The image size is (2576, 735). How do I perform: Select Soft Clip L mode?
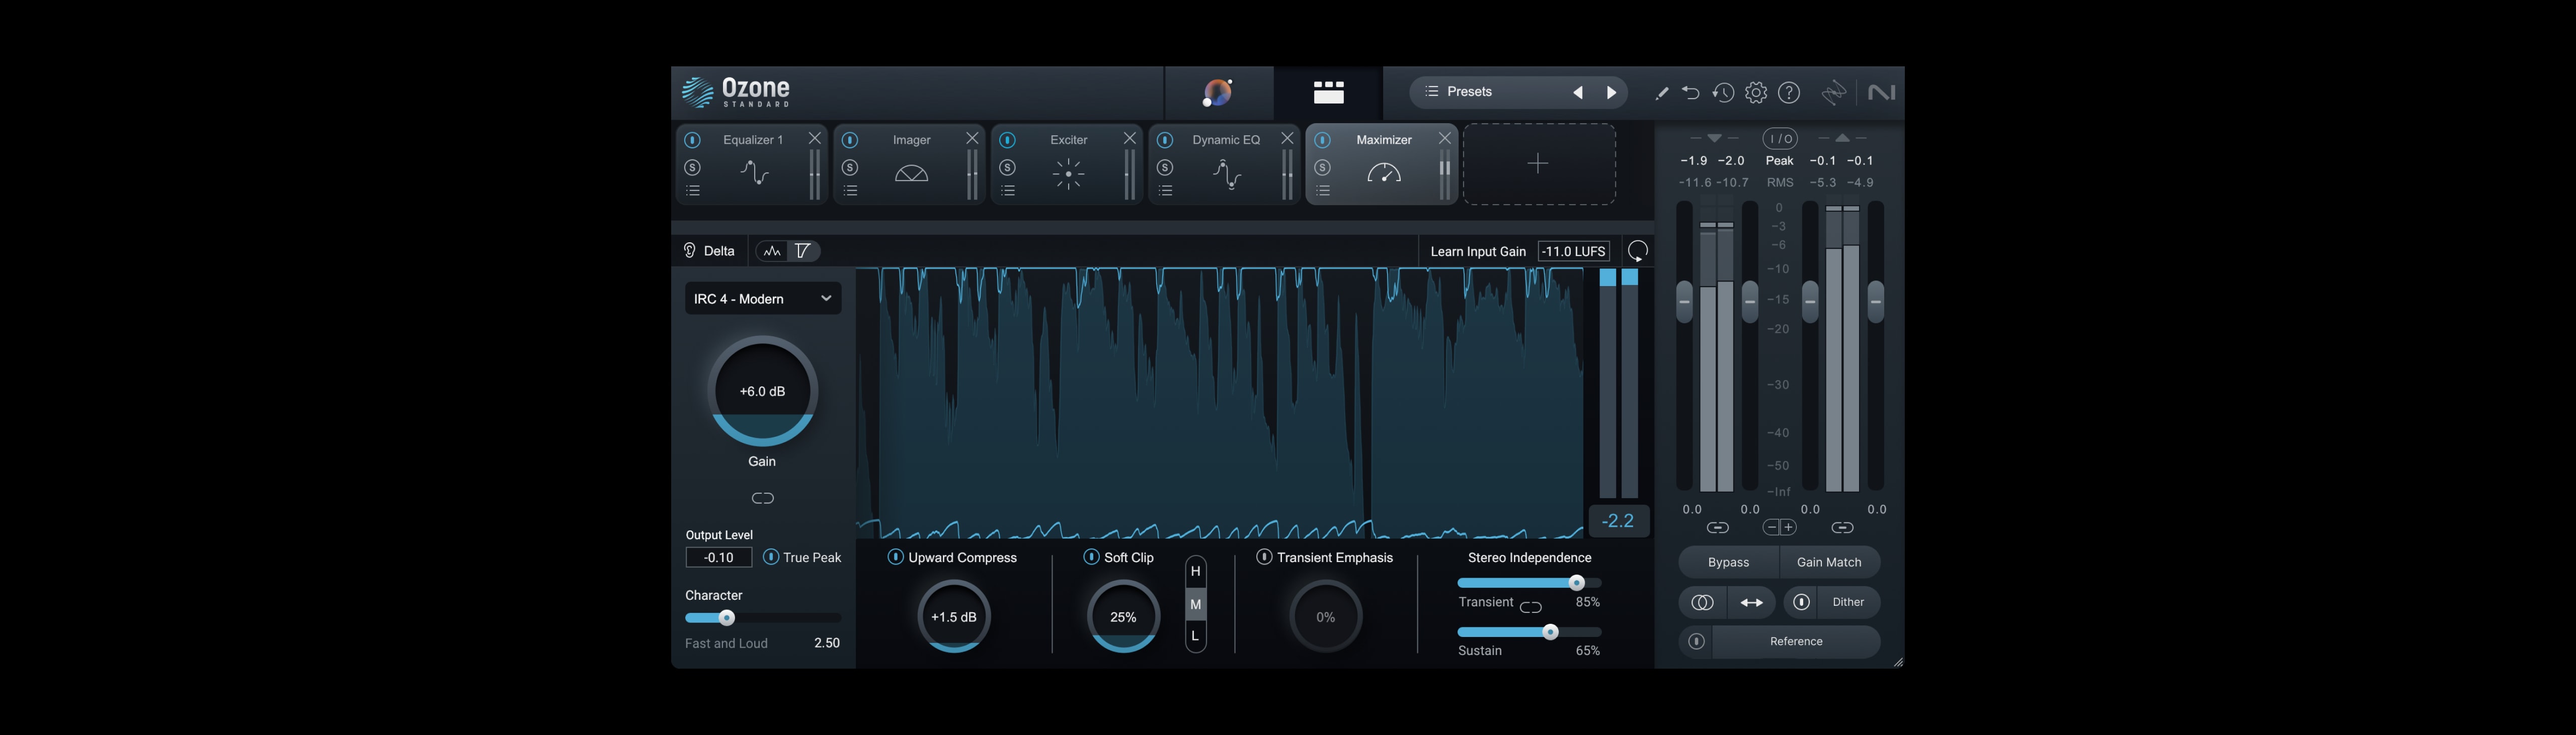pyautogui.click(x=1195, y=636)
